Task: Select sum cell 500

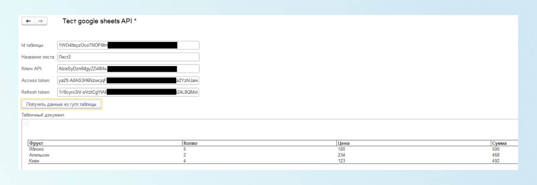Action: click(x=505, y=149)
